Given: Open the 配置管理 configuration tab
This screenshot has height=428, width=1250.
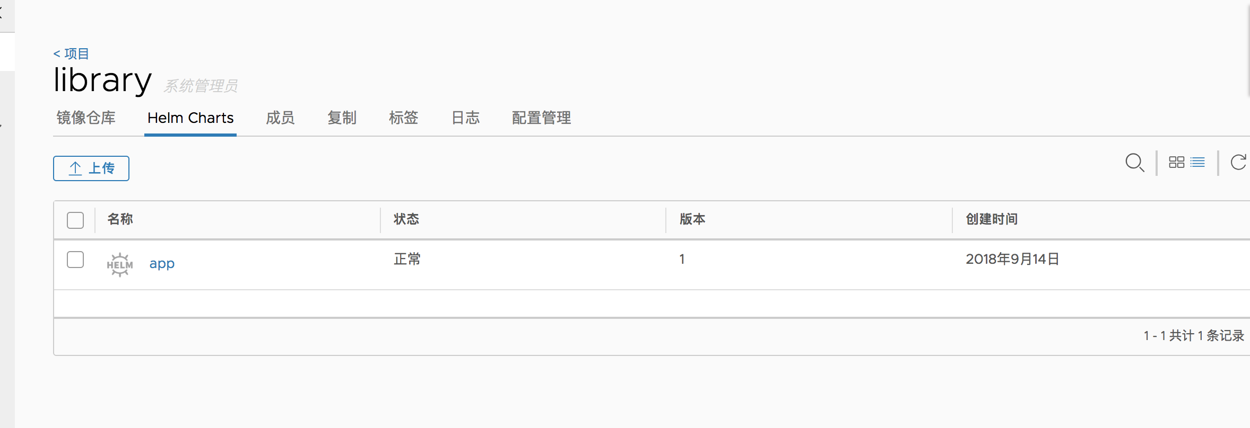Looking at the screenshot, I should 541,118.
